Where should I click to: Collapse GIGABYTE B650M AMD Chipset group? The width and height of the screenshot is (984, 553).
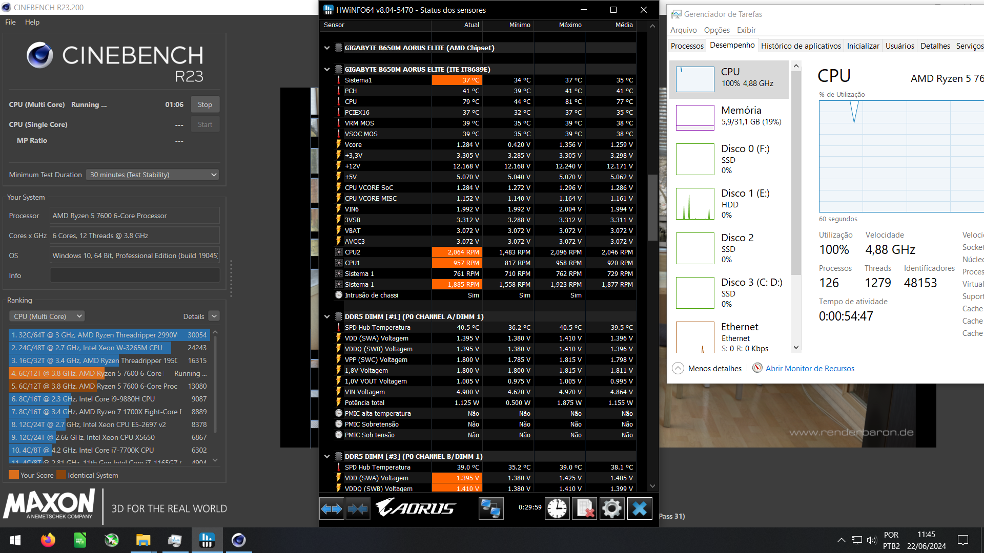327,48
